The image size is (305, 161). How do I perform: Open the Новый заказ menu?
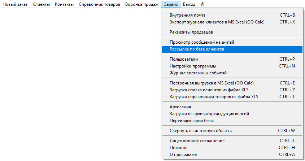(15, 4)
